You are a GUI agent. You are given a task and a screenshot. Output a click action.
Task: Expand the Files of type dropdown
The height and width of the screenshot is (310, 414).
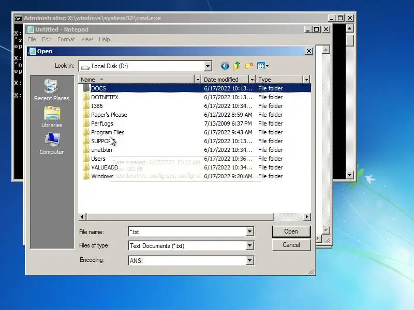coord(250,246)
